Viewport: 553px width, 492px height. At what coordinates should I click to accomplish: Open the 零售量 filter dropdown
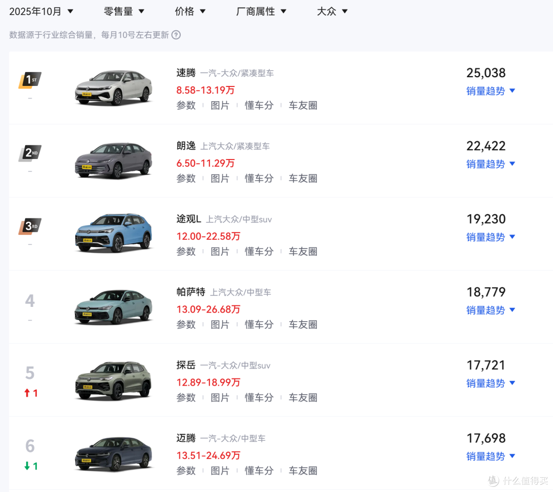coord(124,11)
